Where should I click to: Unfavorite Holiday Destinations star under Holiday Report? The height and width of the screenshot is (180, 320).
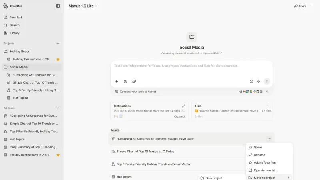click(58, 59)
